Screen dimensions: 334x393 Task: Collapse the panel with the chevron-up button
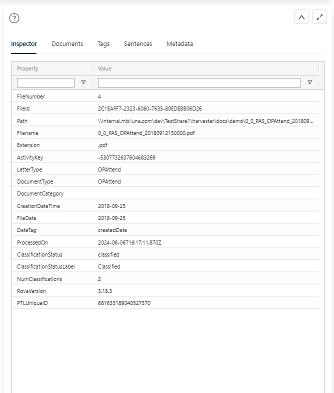pyautogui.click(x=301, y=17)
